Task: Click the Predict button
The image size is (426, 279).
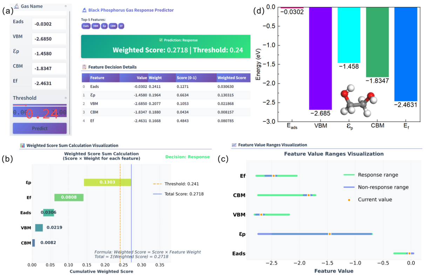Action: (x=40, y=128)
